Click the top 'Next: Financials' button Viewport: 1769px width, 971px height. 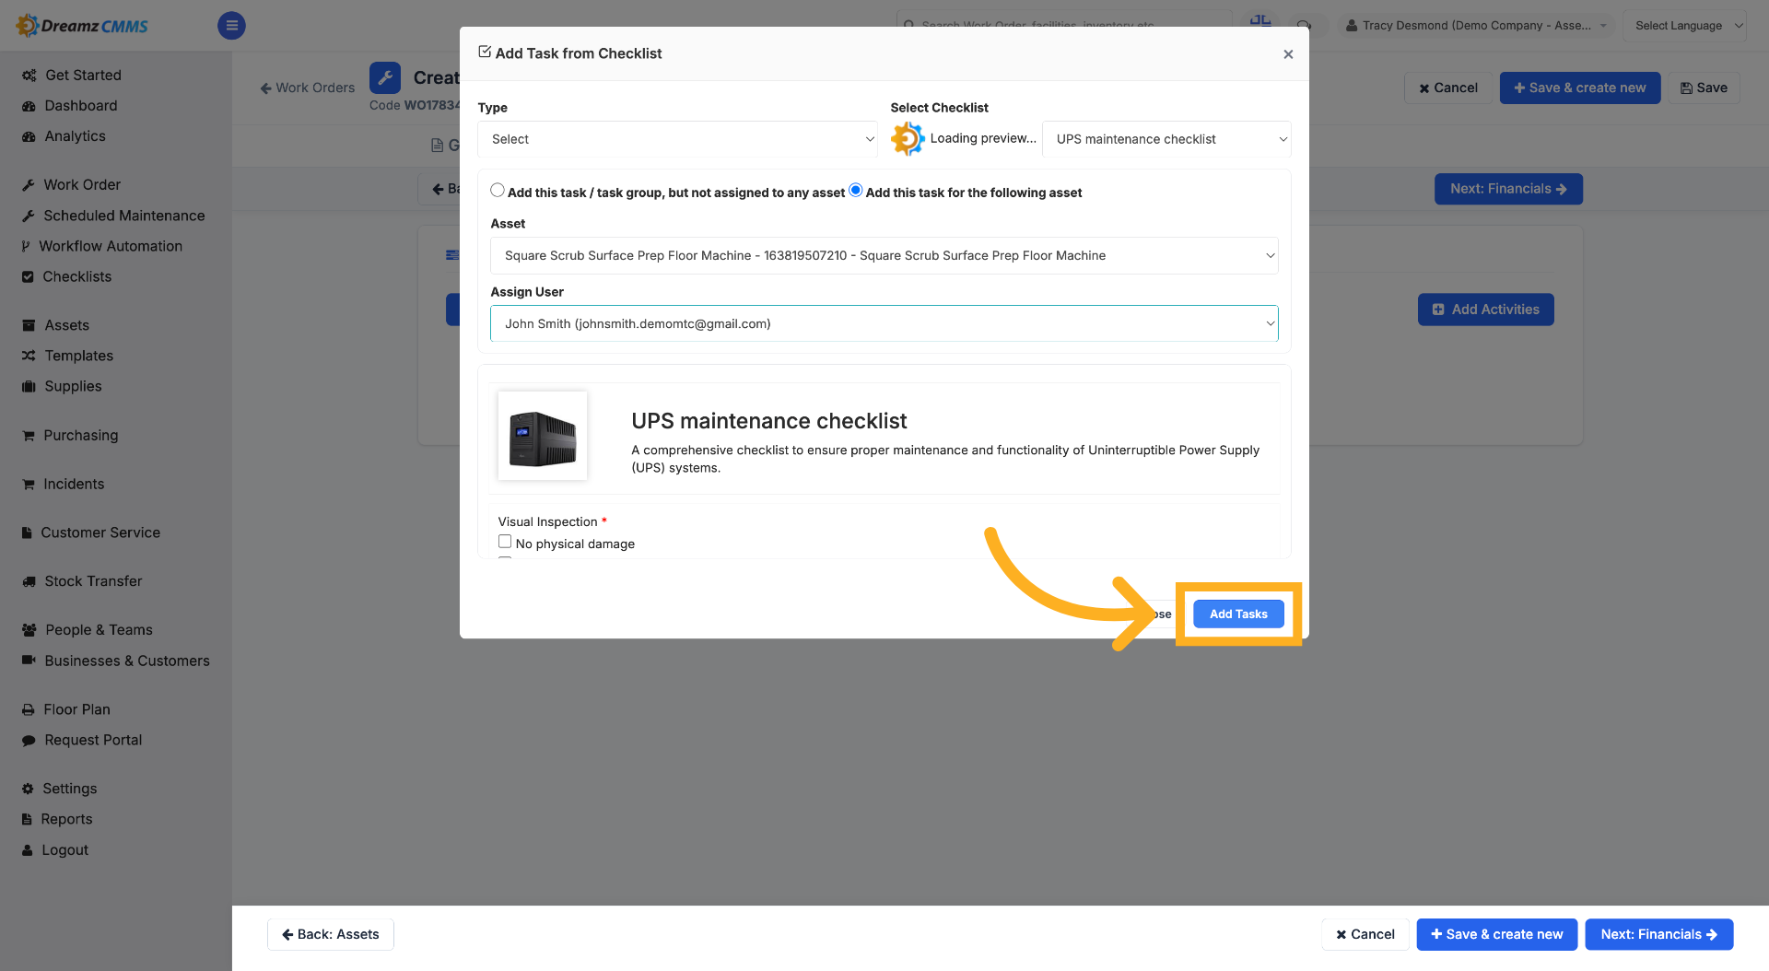[x=1508, y=189]
